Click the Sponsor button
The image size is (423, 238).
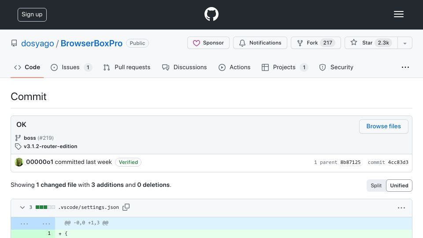pos(208,43)
